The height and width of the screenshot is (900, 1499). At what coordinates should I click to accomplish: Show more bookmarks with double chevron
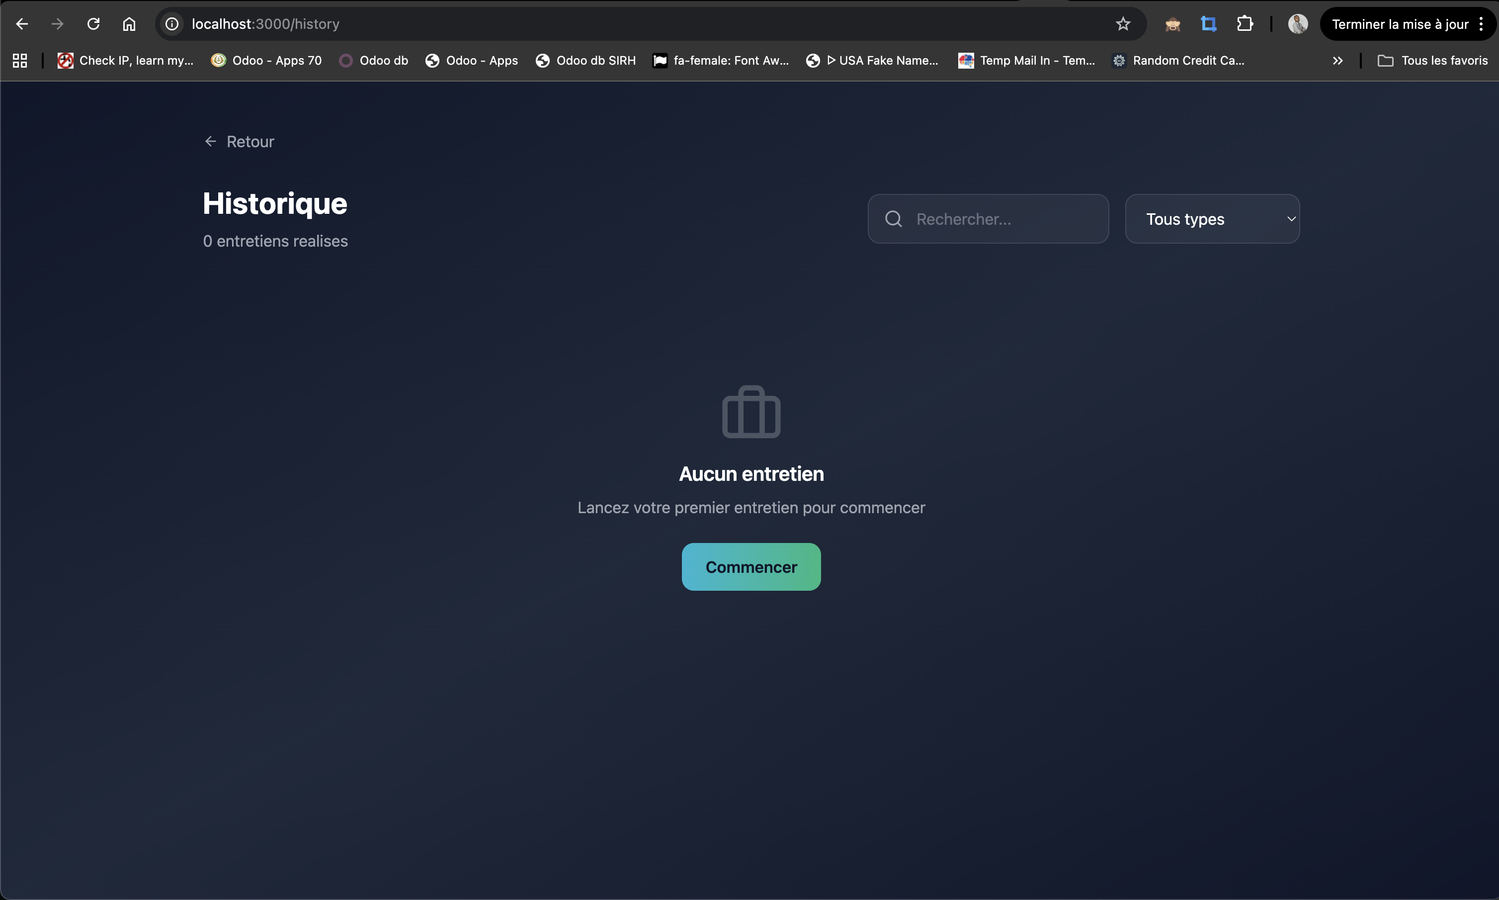click(1337, 60)
